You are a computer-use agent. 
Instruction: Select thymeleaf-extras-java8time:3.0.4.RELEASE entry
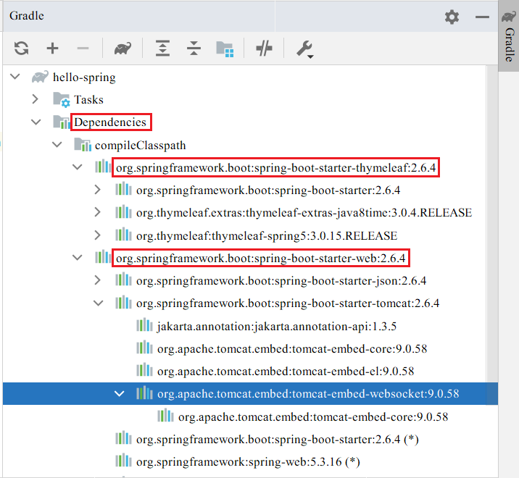304,212
